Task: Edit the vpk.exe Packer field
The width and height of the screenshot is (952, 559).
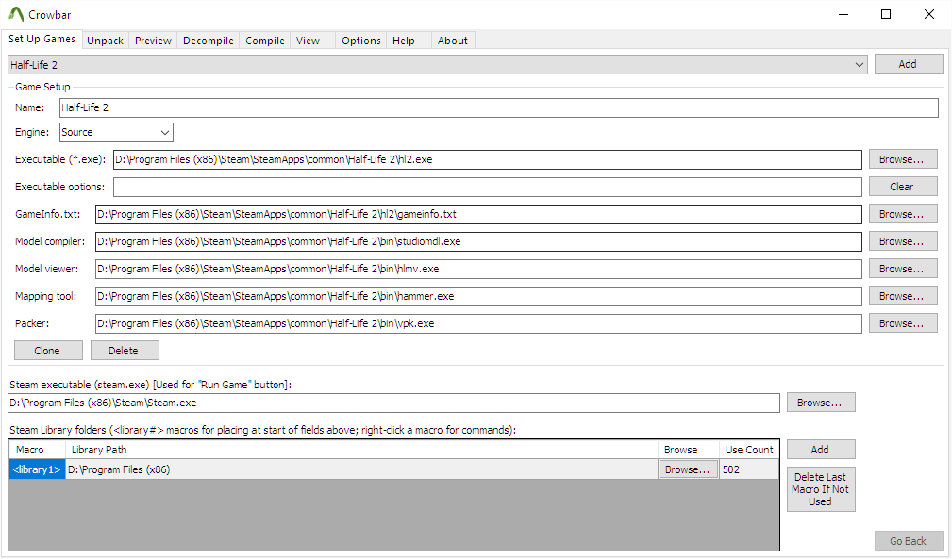Action: [478, 323]
